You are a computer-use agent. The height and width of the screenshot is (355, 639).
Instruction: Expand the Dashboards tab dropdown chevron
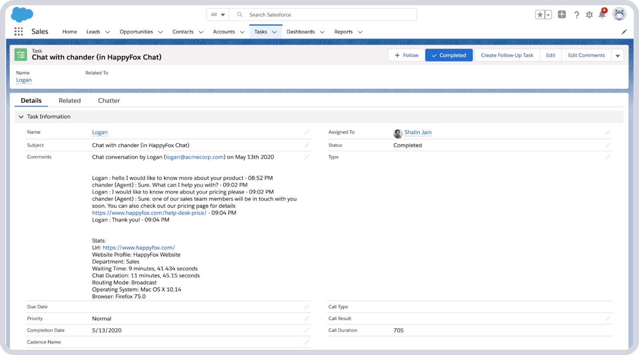click(x=322, y=32)
